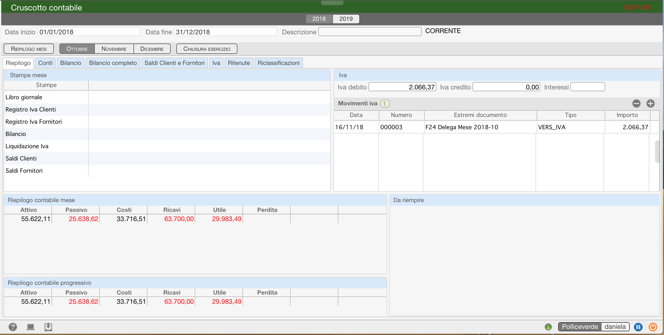Open the Bilancio completo tab

[x=113, y=63]
